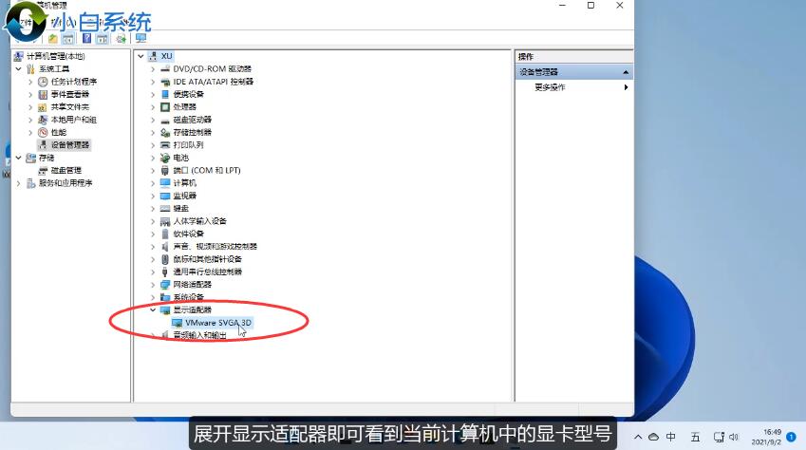This screenshot has width=806, height=450.
Task: Expand the 服务和应用程序 node
Action: click(18, 183)
